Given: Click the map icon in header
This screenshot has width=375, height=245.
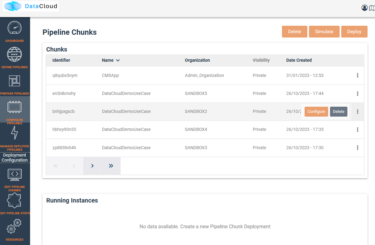Looking at the screenshot, I should click(x=372, y=8).
